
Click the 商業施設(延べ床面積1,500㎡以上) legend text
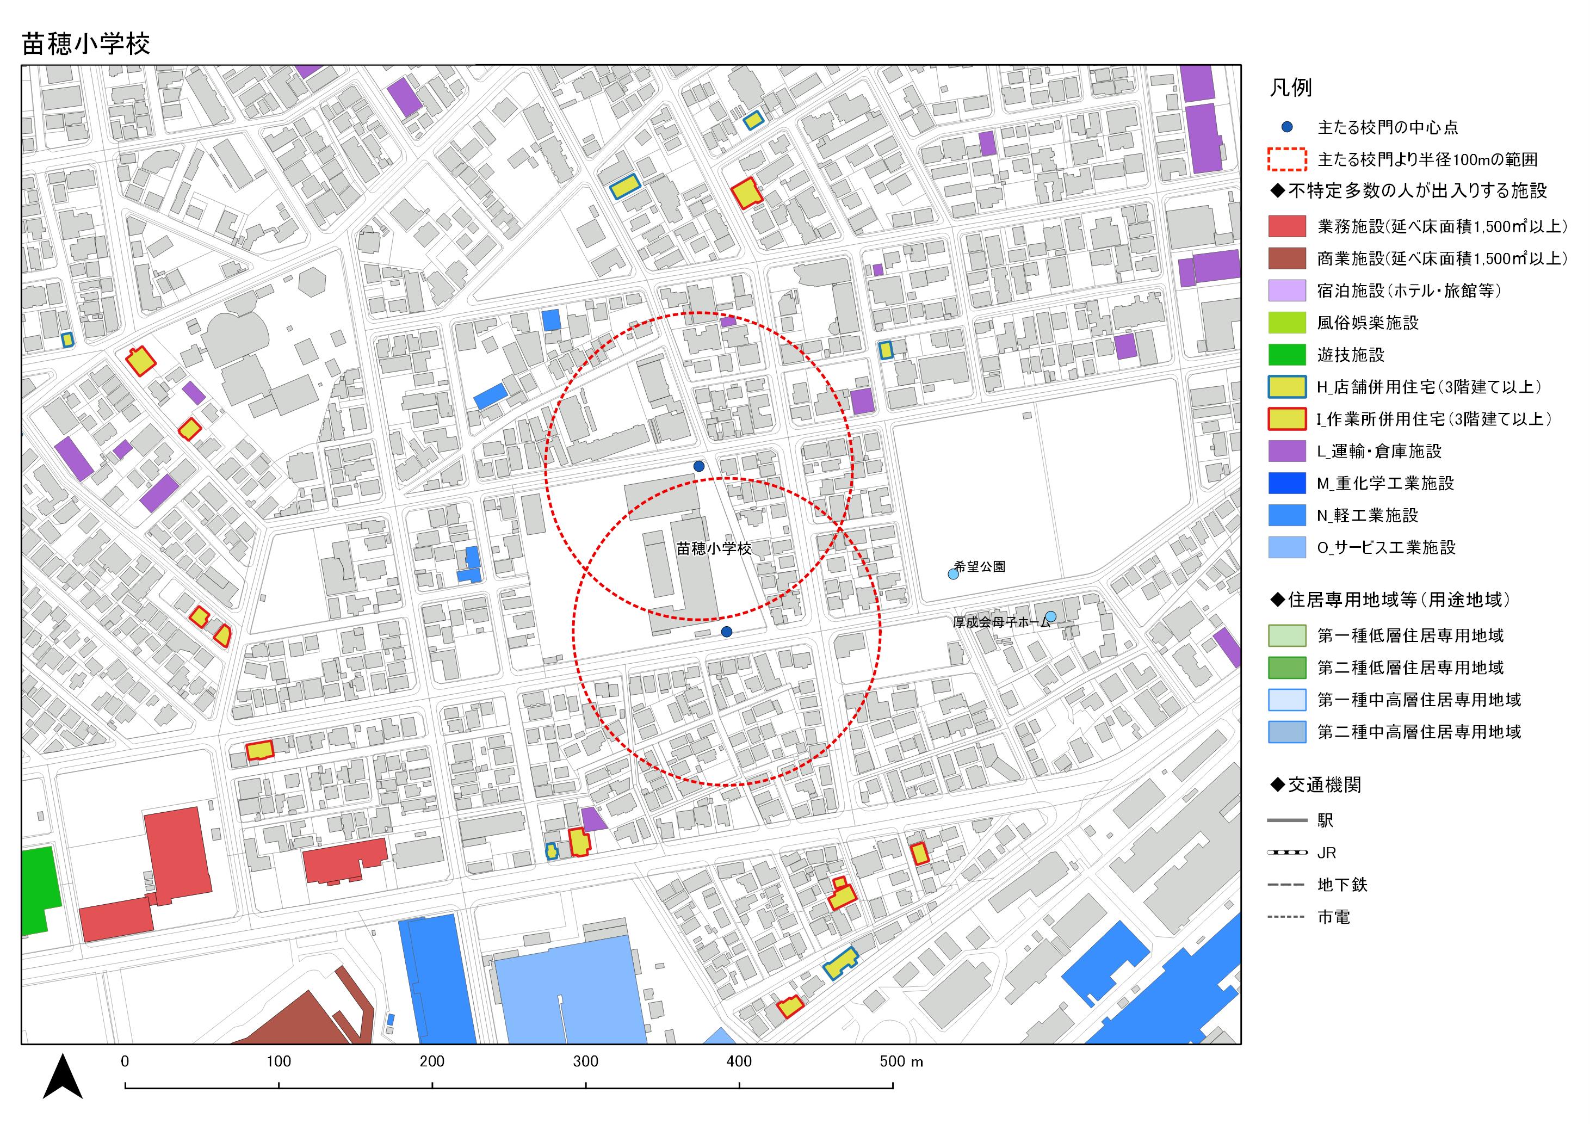(x=1443, y=258)
